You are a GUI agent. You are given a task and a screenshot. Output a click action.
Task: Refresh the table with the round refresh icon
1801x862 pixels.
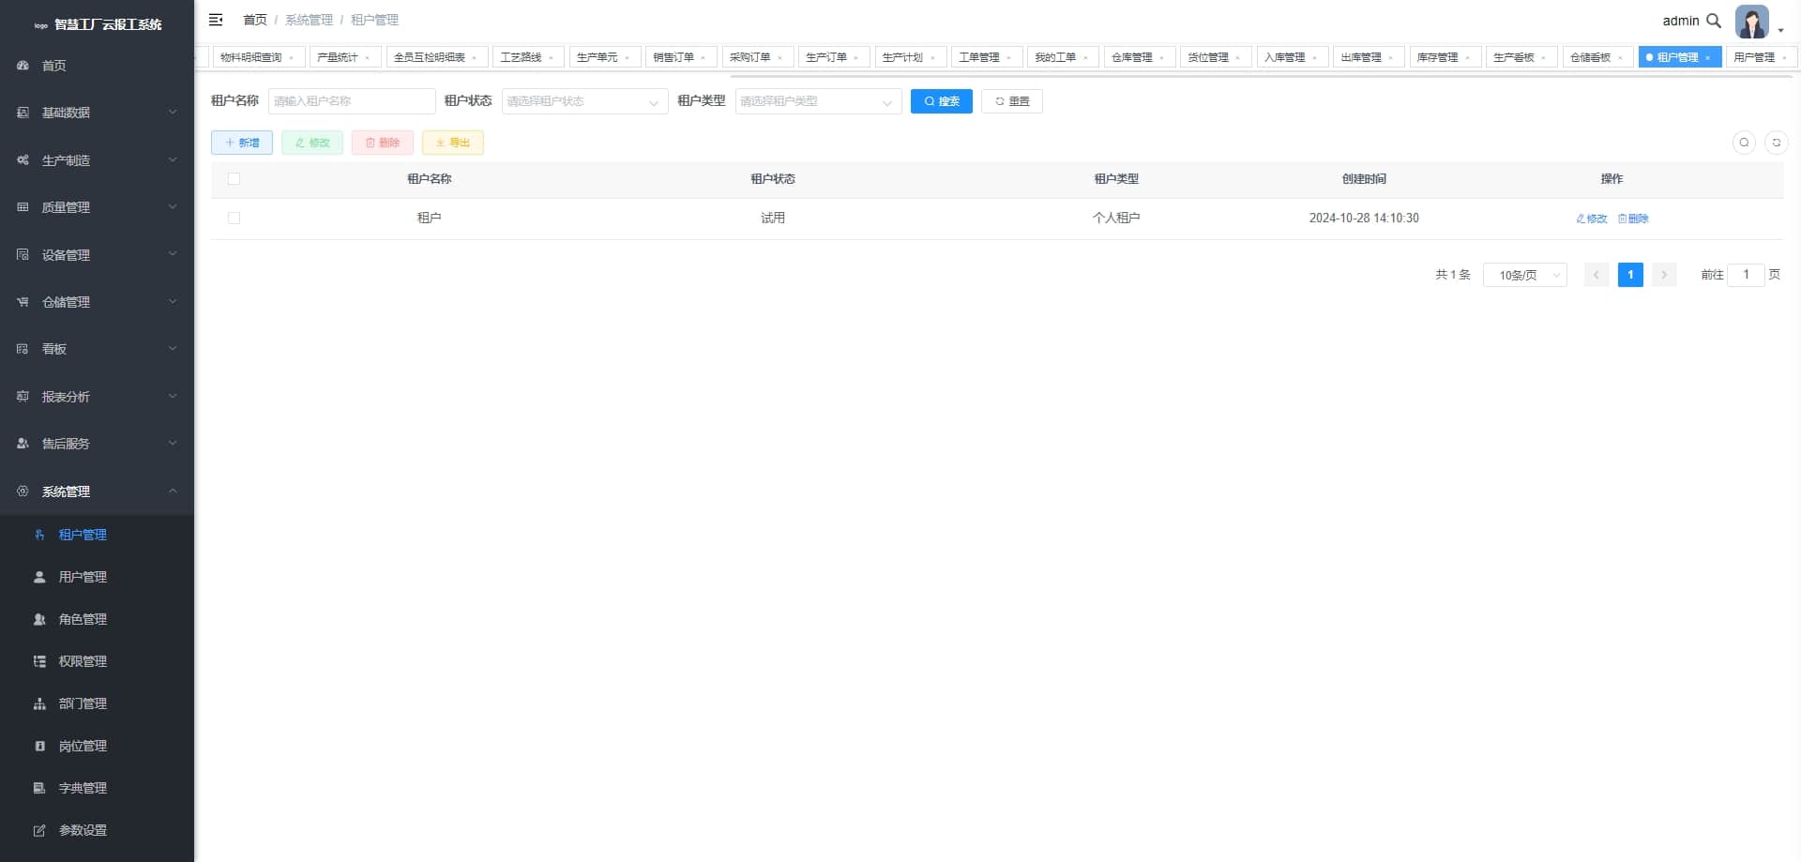click(1776, 143)
